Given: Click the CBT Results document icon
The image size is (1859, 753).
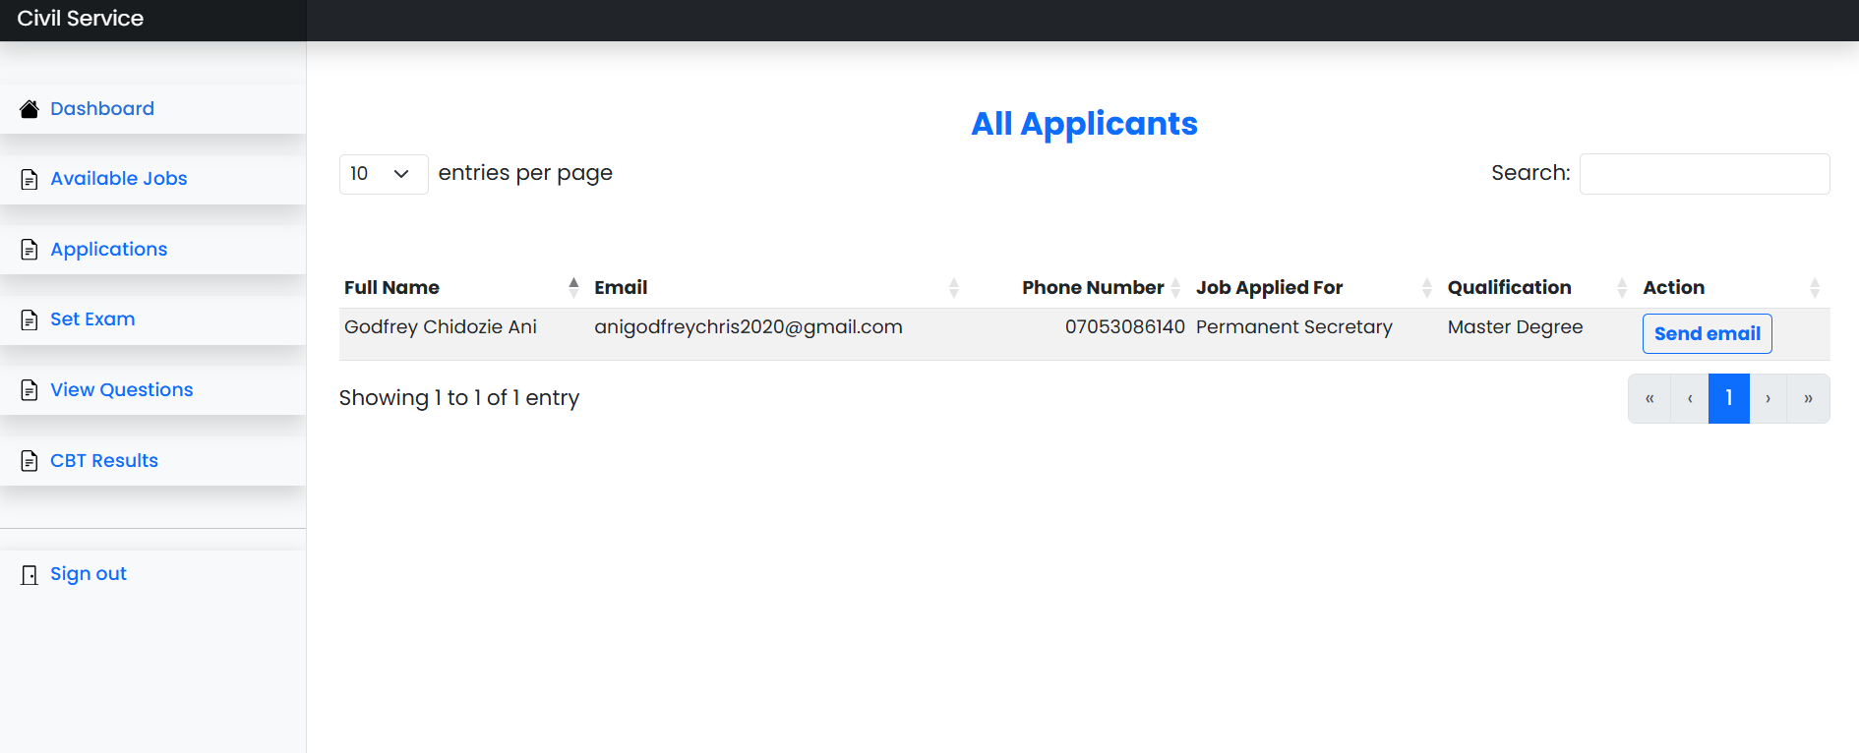Looking at the screenshot, I should point(30,461).
